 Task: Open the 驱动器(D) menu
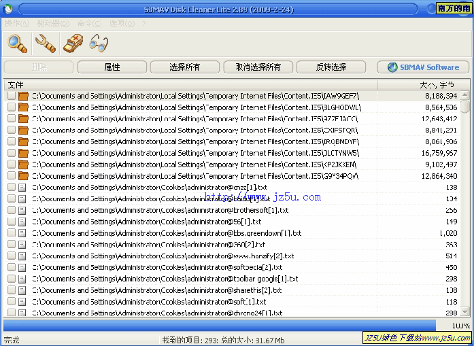click(x=53, y=23)
